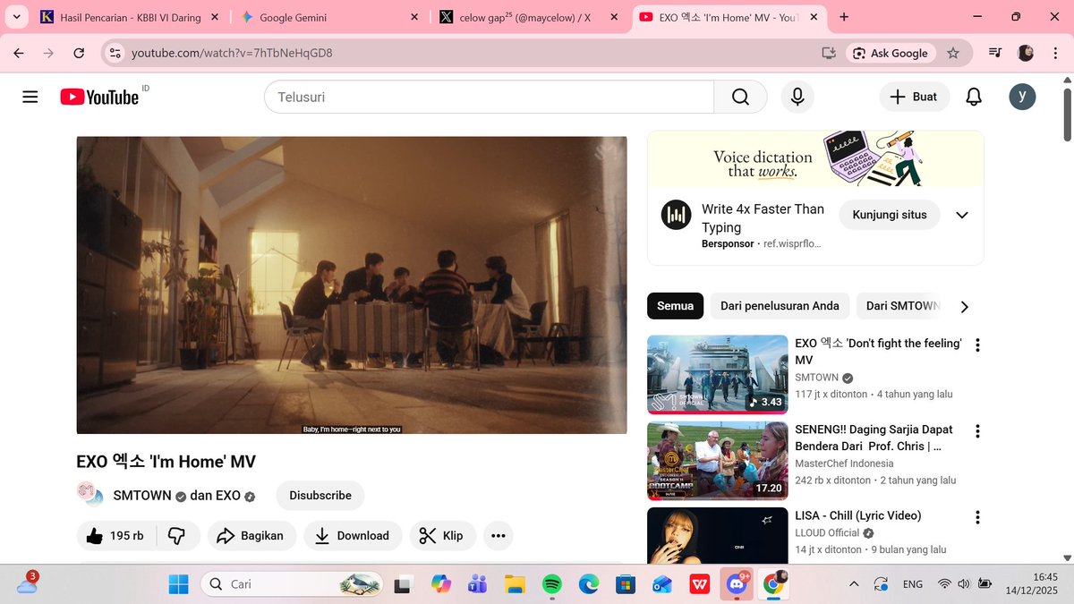The image size is (1074, 604).
Task: Open options for the SENENG!! Daging Sarjia video
Action: 977,431
